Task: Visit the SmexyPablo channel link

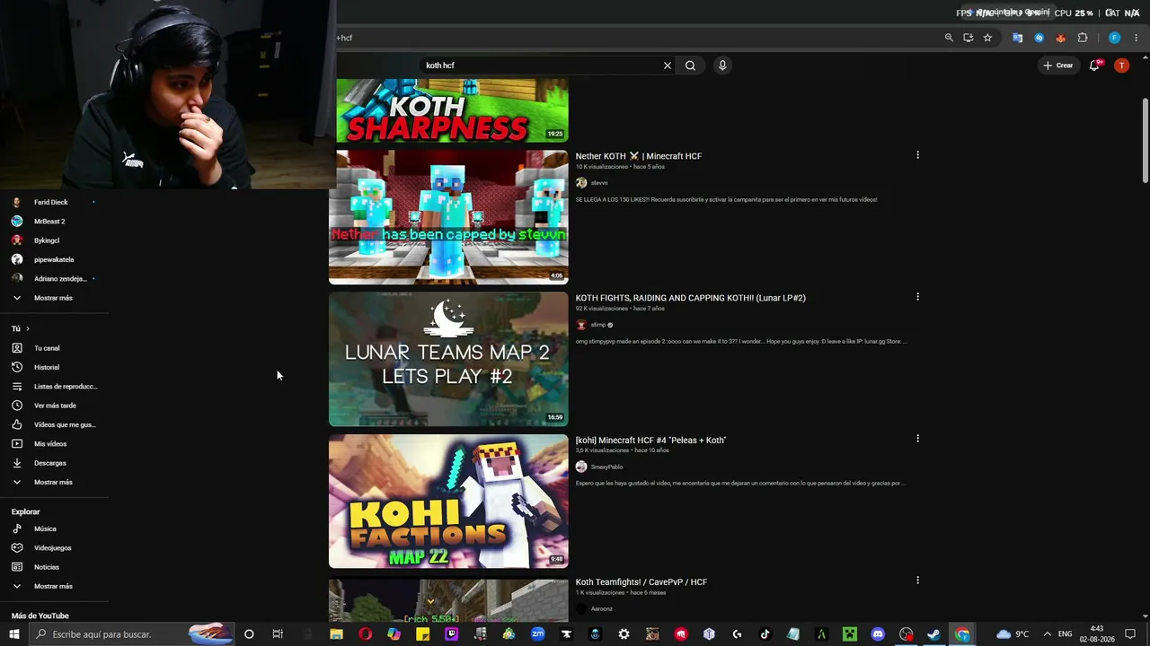Action: (606, 467)
